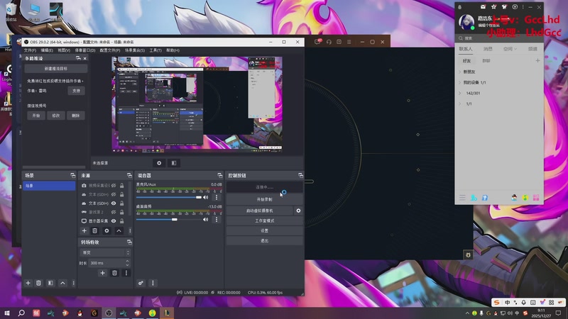Click the 设置 button in OBS controls
568x319 pixels.
tap(264, 230)
